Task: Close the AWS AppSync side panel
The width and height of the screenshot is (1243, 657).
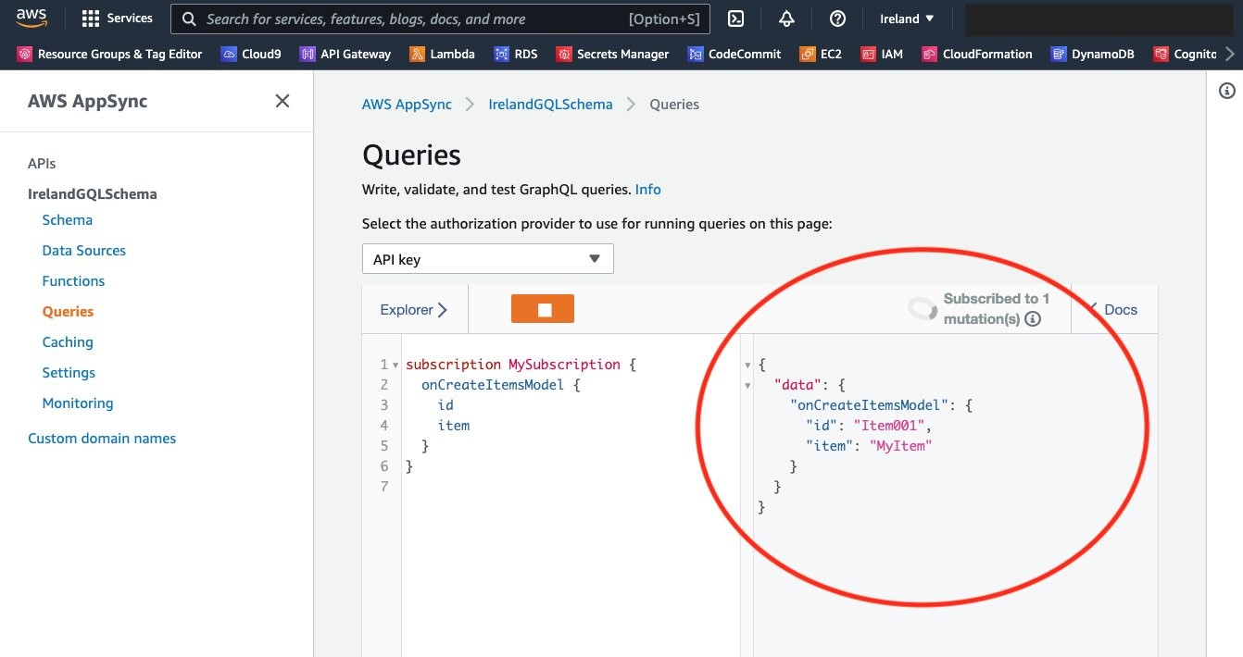Action: point(282,101)
